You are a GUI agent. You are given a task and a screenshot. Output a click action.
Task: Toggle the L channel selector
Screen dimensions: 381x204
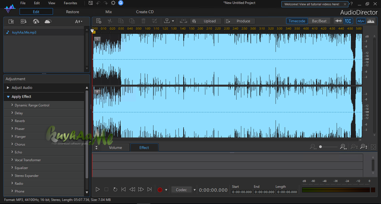click(x=97, y=39)
